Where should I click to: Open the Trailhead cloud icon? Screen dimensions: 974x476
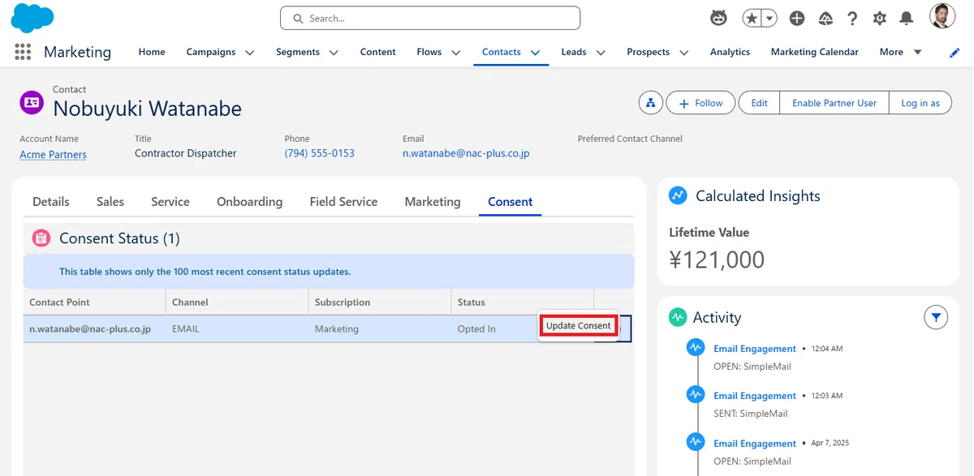(x=825, y=18)
